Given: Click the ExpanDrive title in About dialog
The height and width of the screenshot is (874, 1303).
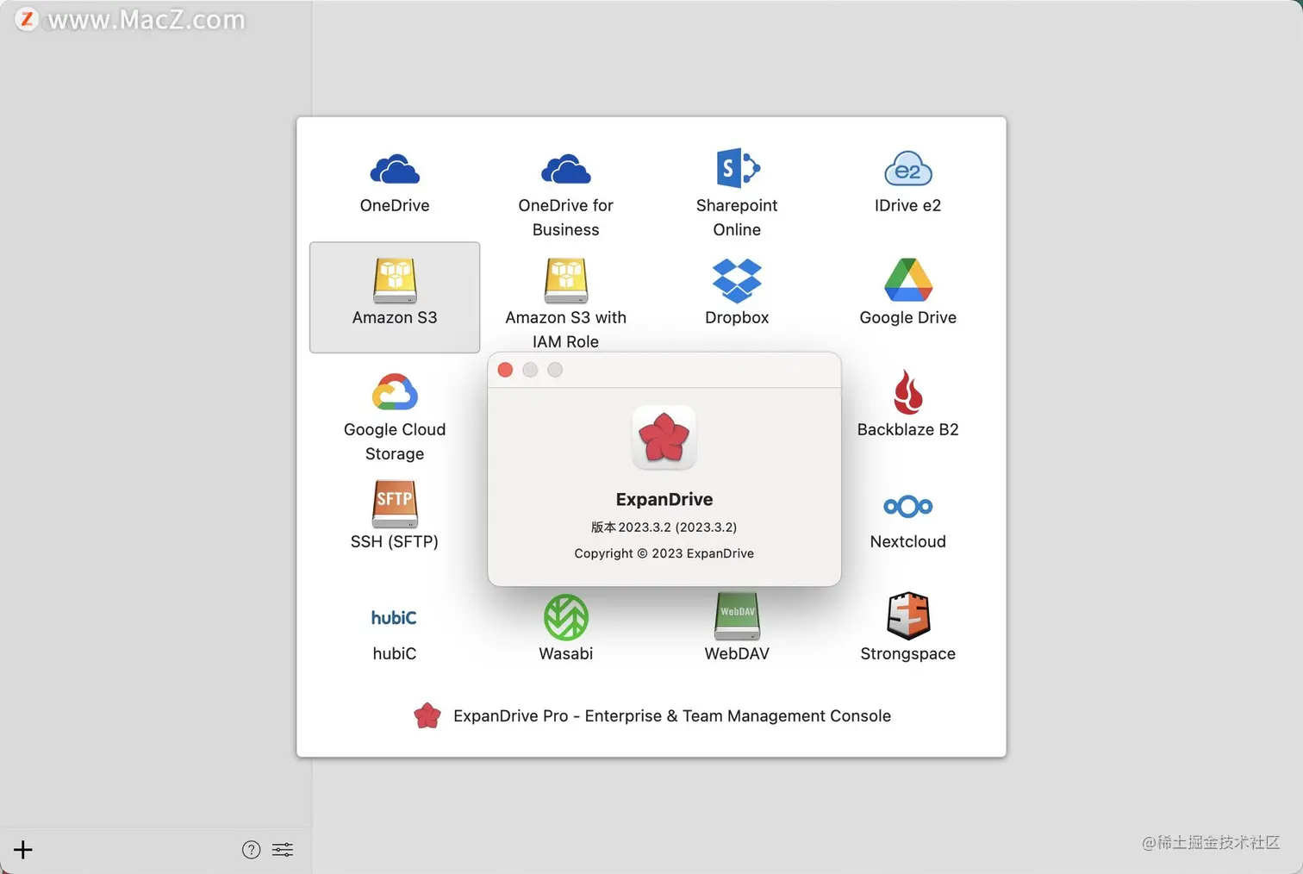Looking at the screenshot, I should 664,499.
